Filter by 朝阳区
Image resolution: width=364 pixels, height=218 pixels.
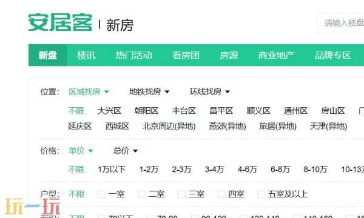(x=146, y=111)
